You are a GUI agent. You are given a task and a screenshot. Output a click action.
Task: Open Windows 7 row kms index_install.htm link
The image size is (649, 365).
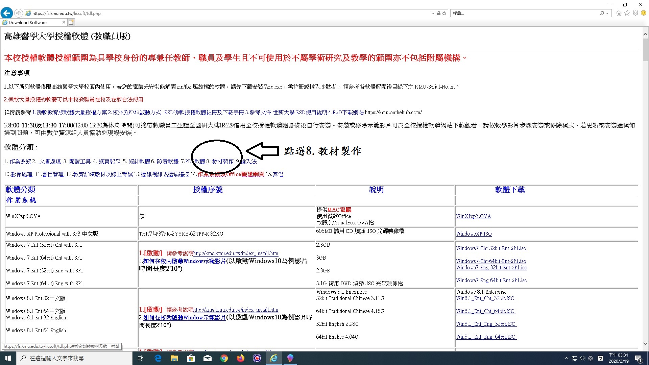click(x=236, y=253)
